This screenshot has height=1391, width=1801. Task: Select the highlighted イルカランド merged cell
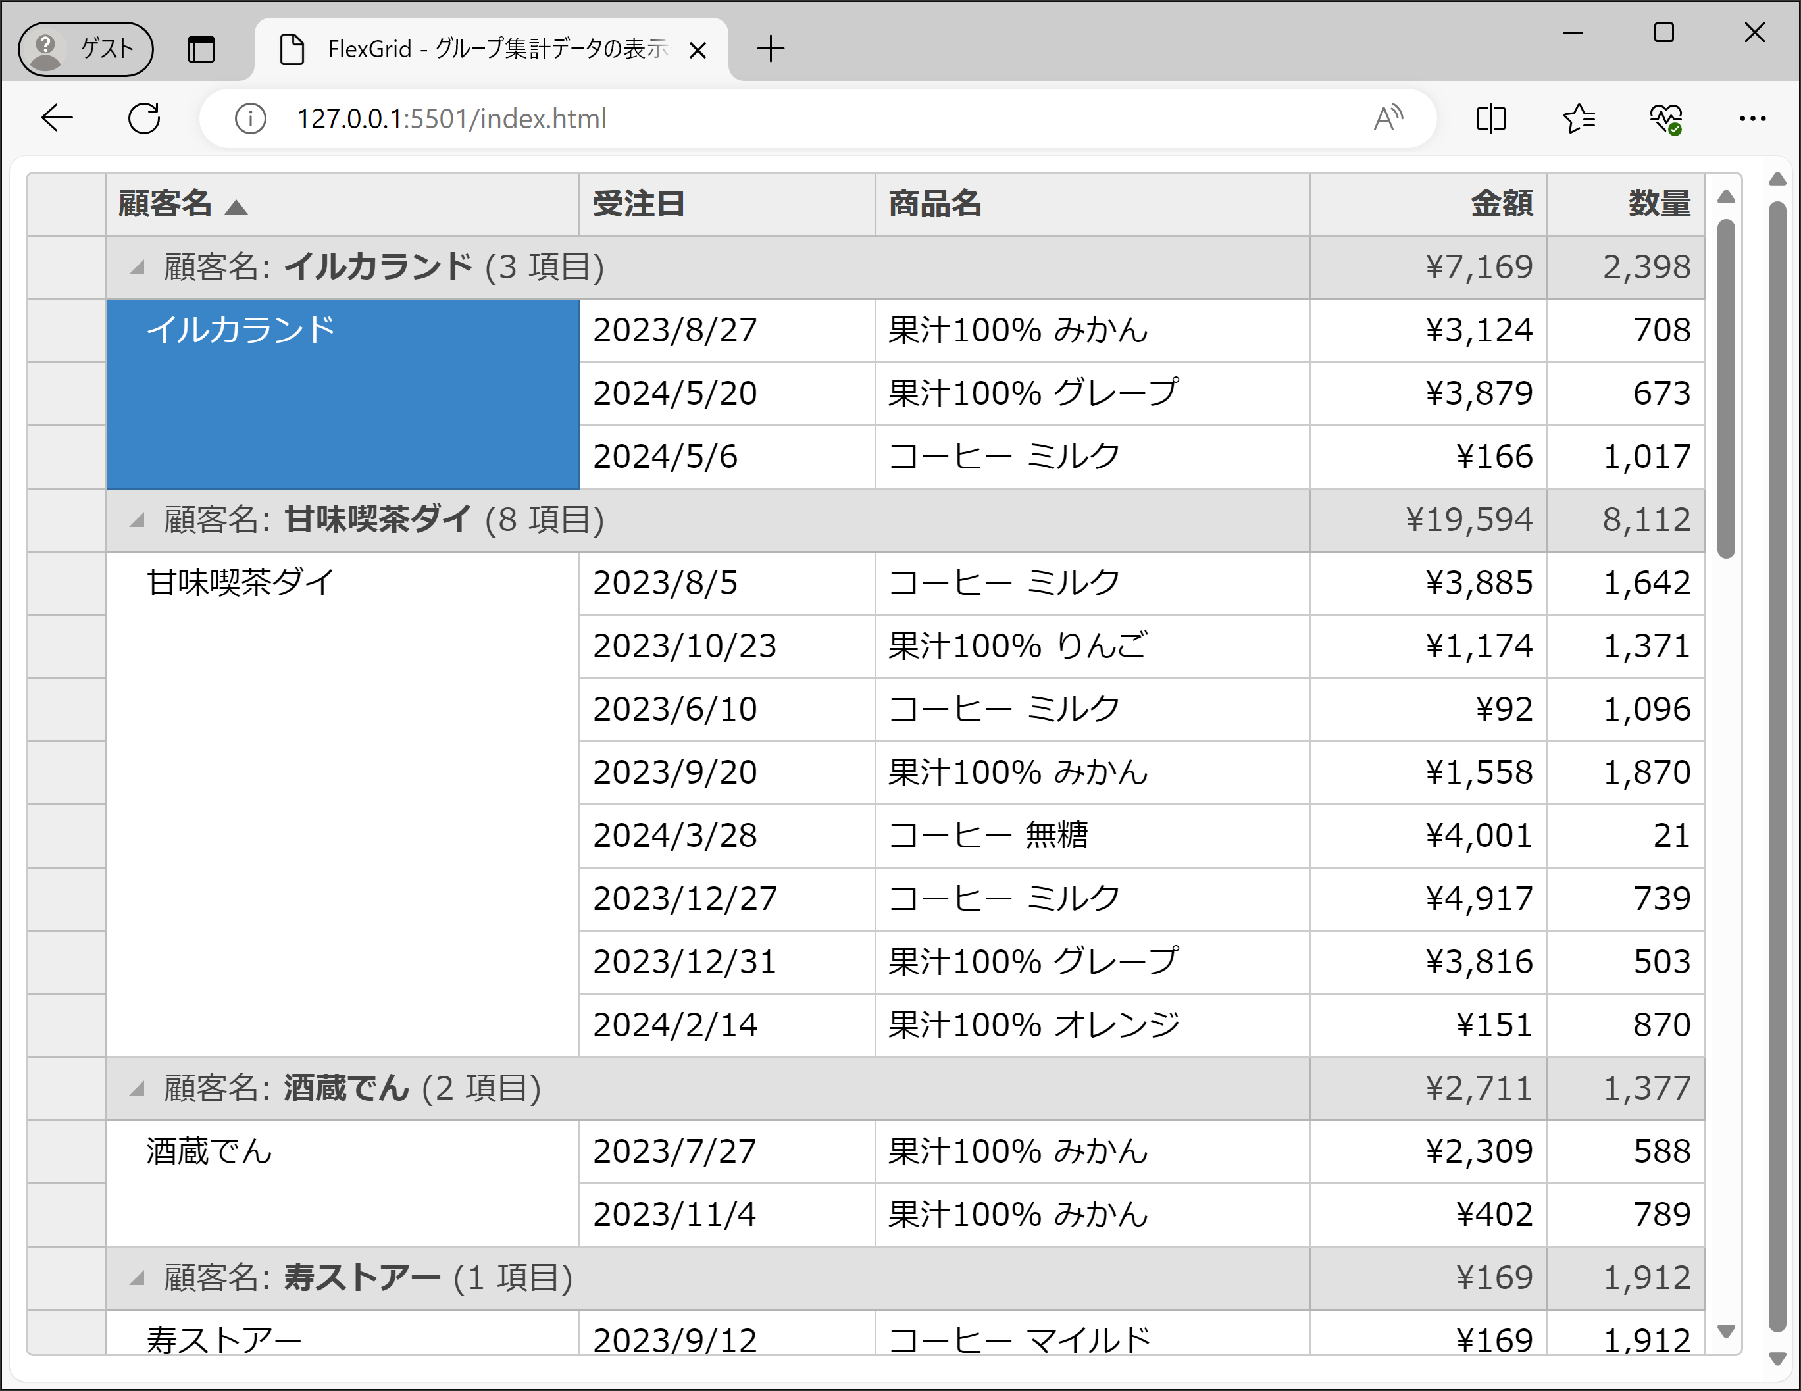(342, 393)
